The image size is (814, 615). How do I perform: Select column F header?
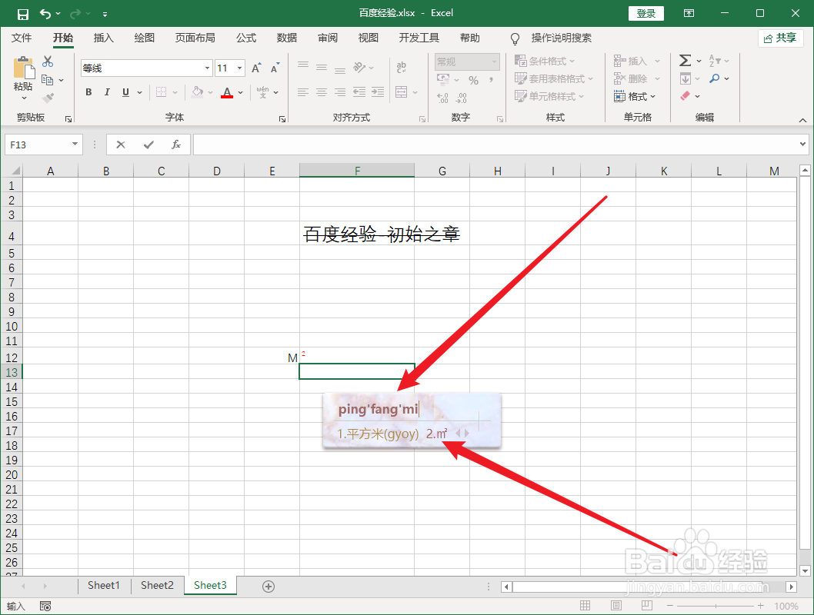357,171
